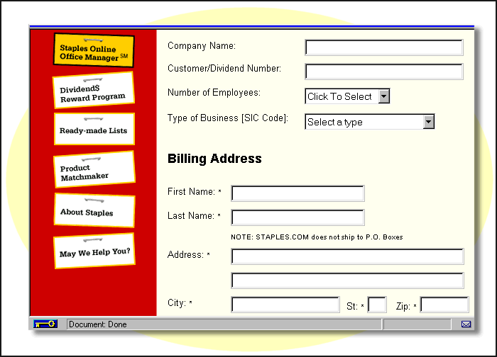Click May We Help You? link
Viewport: 497px width, 357px height.
(x=94, y=253)
